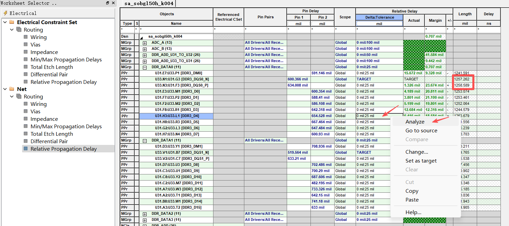Image resolution: width=509 pixels, height=226 pixels.
Task: Collapse Routing chevron under Net
Action: pos(12,97)
